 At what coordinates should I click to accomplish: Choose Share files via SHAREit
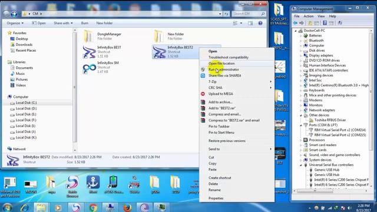coord(224,75)
